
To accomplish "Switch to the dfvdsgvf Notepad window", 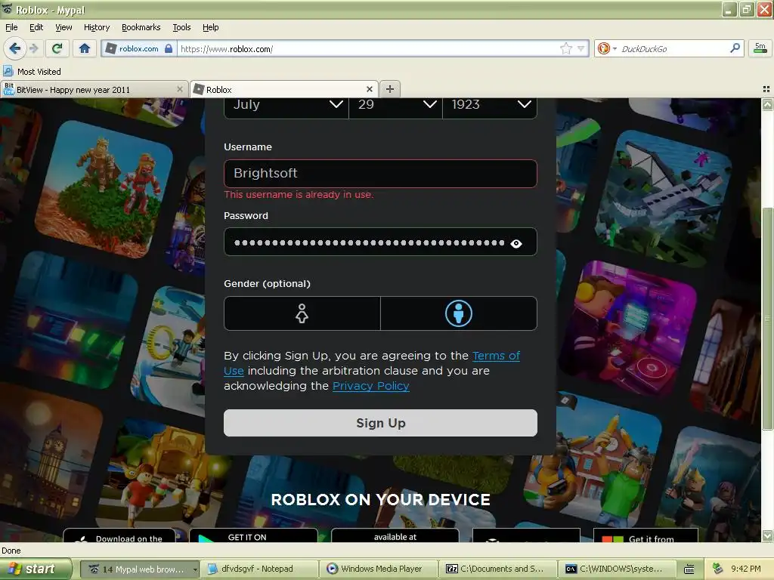I will (259, 569).
